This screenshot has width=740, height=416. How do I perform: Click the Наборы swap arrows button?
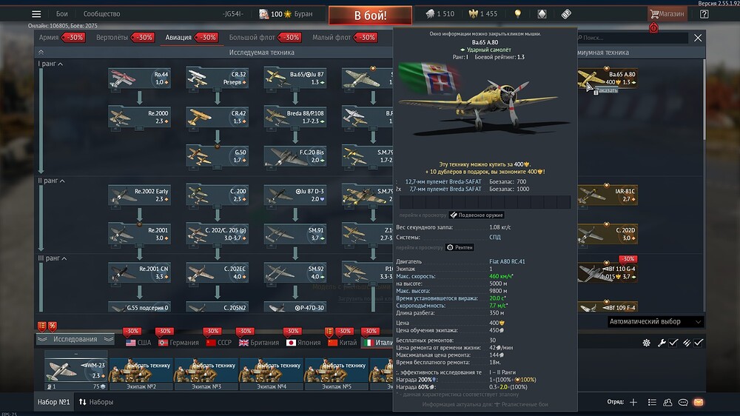[x=95, y=402]
